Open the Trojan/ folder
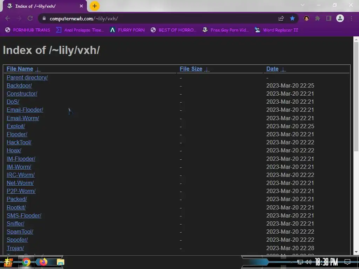The width and height of the screenshot is (359, 269). coord(15,248)
